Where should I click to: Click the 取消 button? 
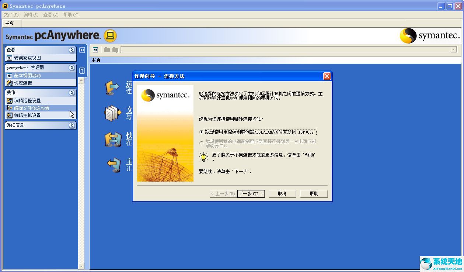(282, 193)
